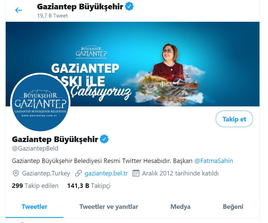Open the blue banner header image

pos(132,64)
